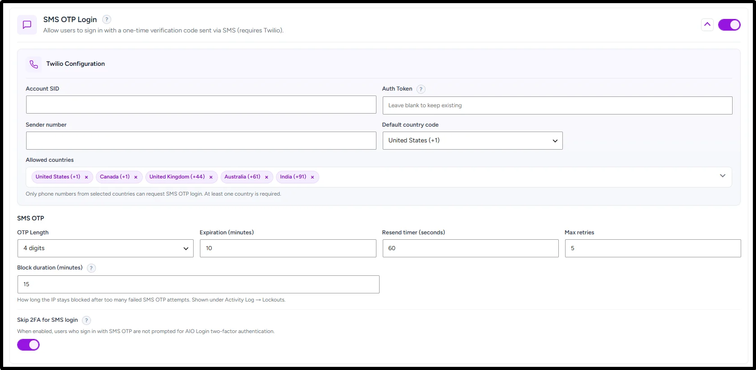Remove Canada (+1) from allowed countries
Image resolution: width=756 pixels, height=370 pixels.
(x=136, y=177)
